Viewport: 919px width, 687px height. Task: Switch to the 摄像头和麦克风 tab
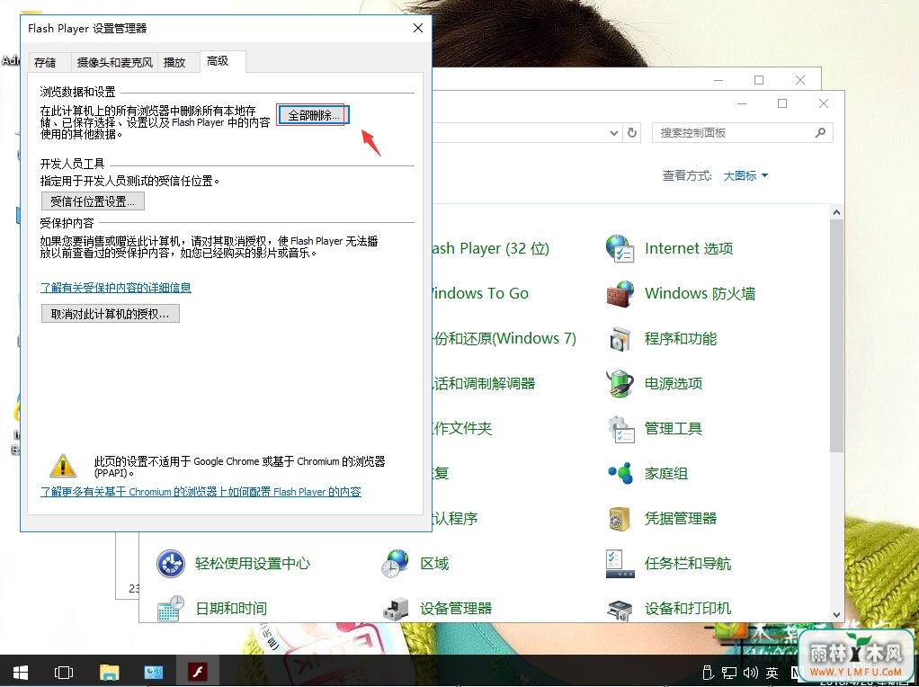pyautogui.click(x=115, y=62)
